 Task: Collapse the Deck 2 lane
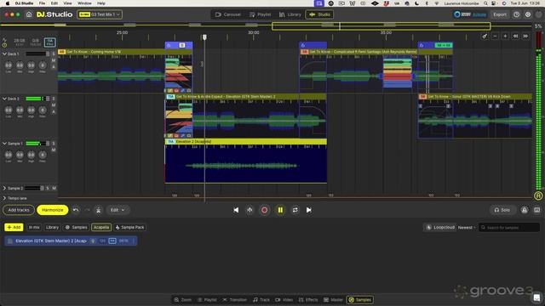4,99
